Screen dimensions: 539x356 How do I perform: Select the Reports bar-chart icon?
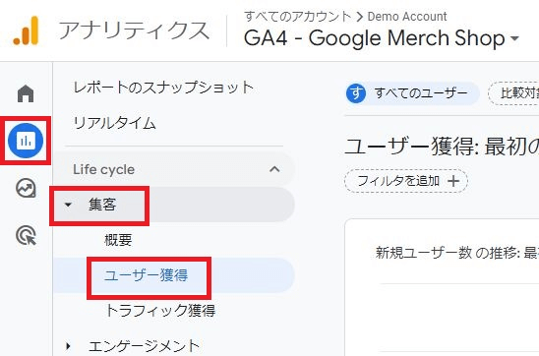26,141
